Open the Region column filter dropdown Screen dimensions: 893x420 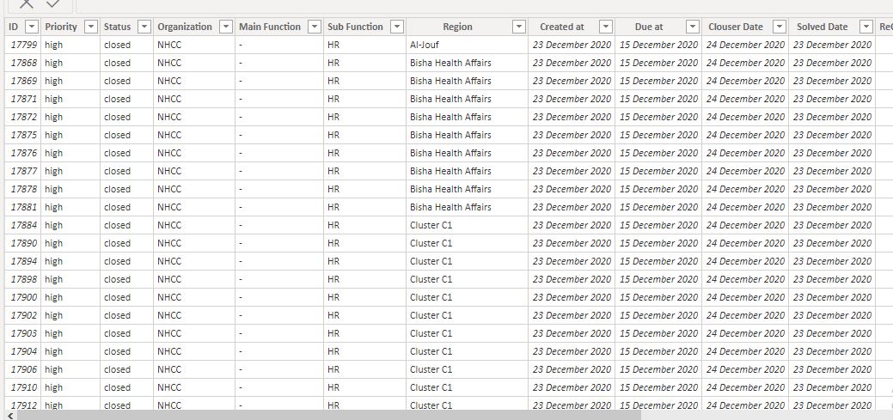click(519, 27)
